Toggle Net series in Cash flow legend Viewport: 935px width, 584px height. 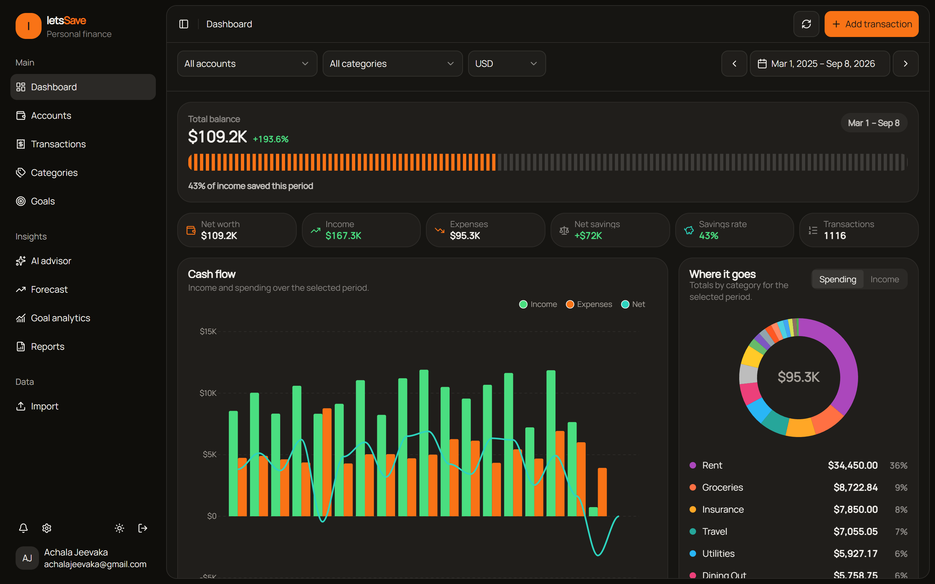pos(633,304)
